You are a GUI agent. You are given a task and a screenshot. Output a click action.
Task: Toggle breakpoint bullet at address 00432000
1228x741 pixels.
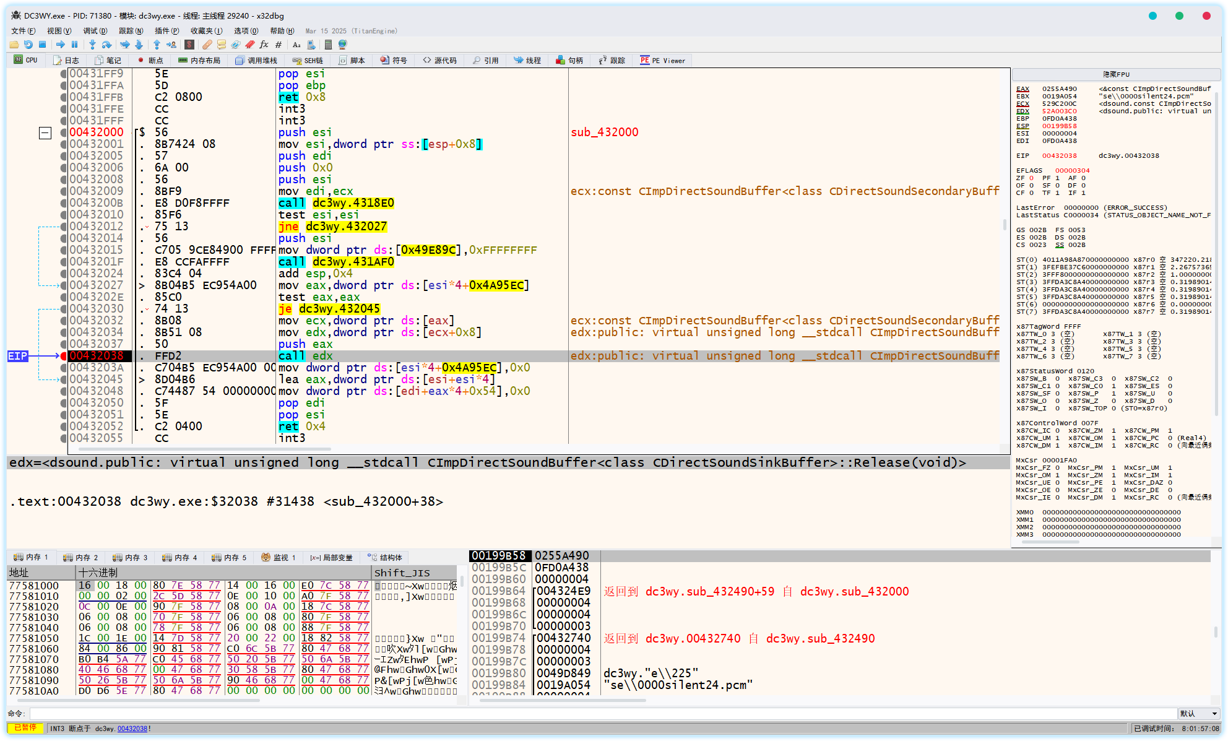click(63, 132)
